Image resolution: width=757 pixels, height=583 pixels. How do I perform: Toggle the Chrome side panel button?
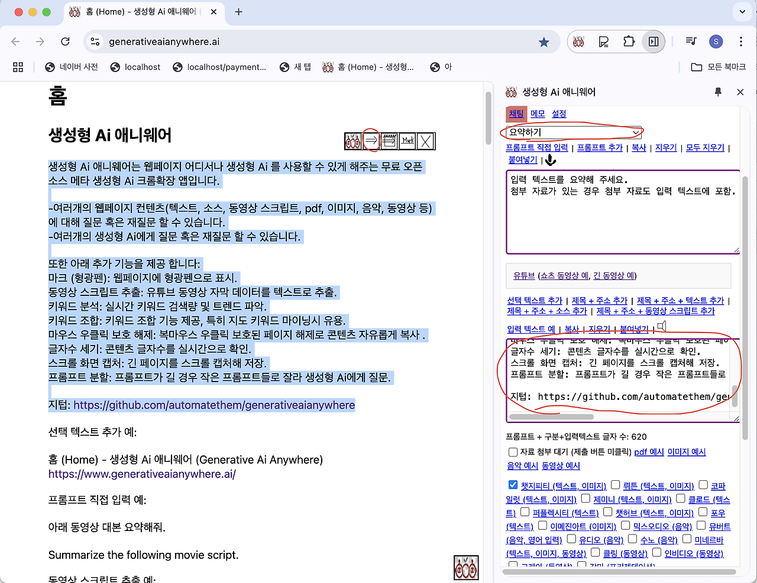coord(654,42)
